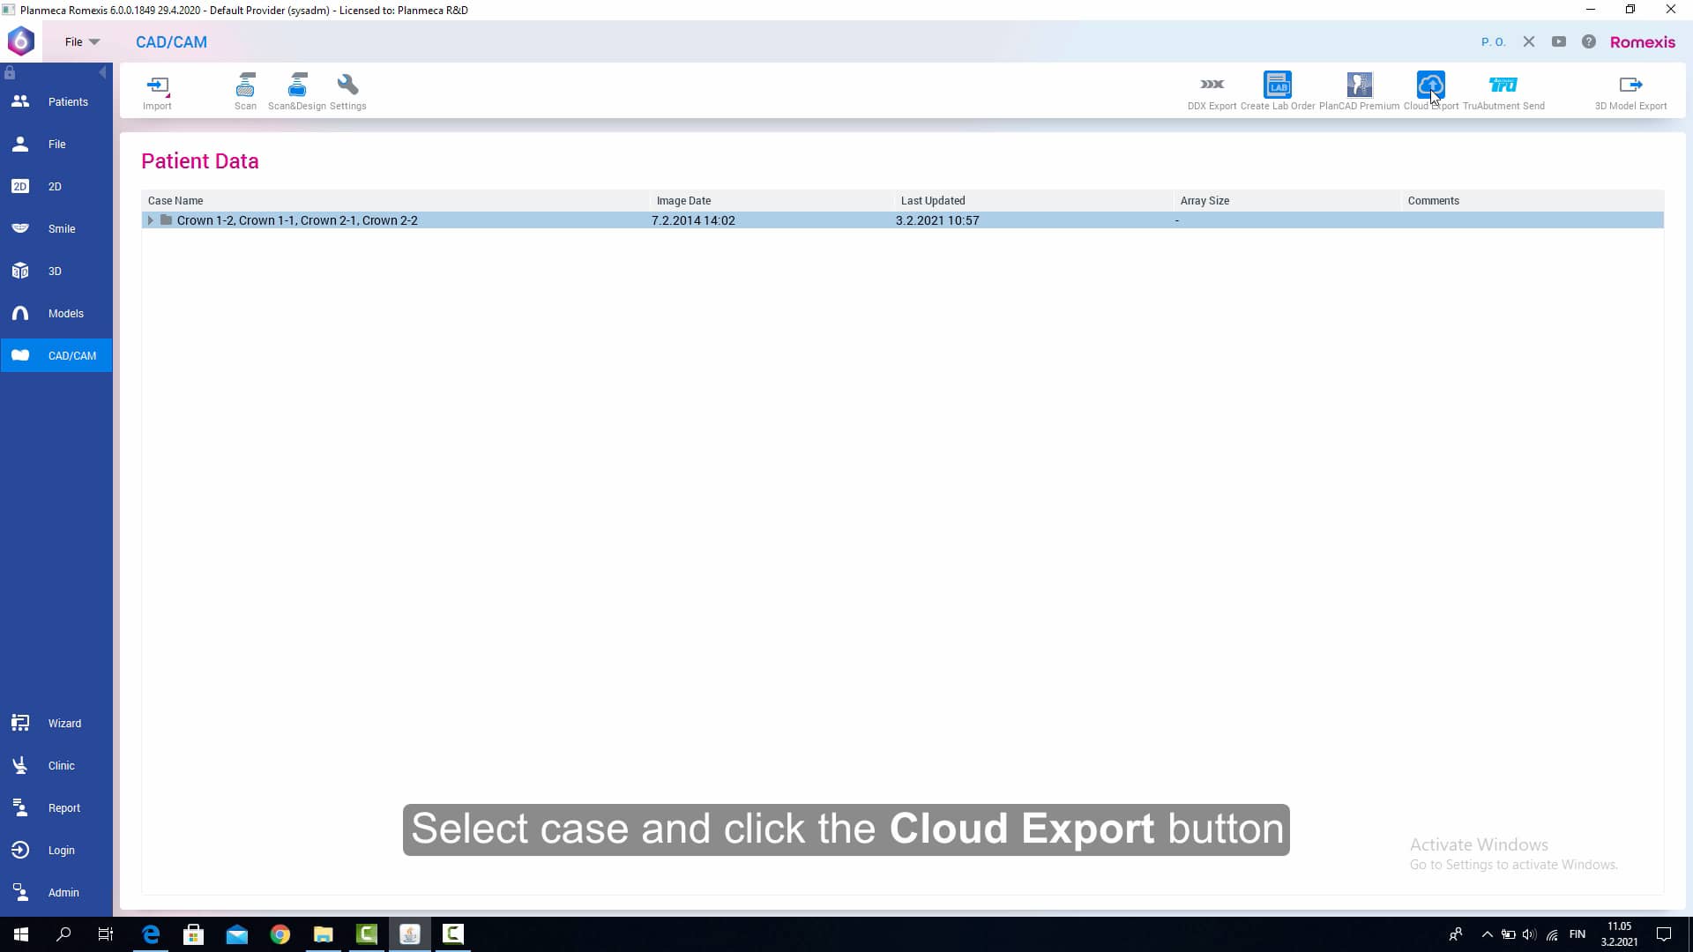Image resolution: width=1693 pixels, height=952 pixels.
Task: Click the 3D Model Export icon
Action: pos(1630,86)
